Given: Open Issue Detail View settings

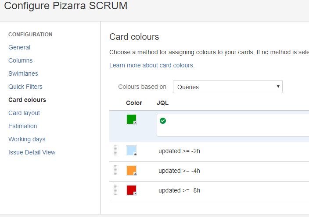Looking at the screenshot, I should pos(32,152).
